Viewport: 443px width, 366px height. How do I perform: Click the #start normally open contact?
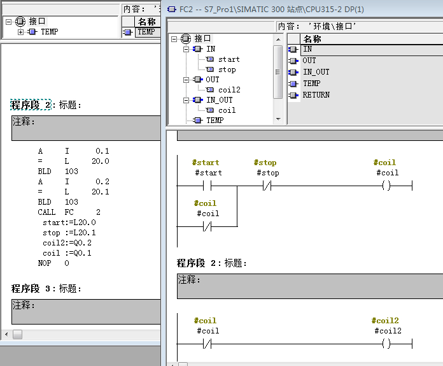(x=207, y=186)
